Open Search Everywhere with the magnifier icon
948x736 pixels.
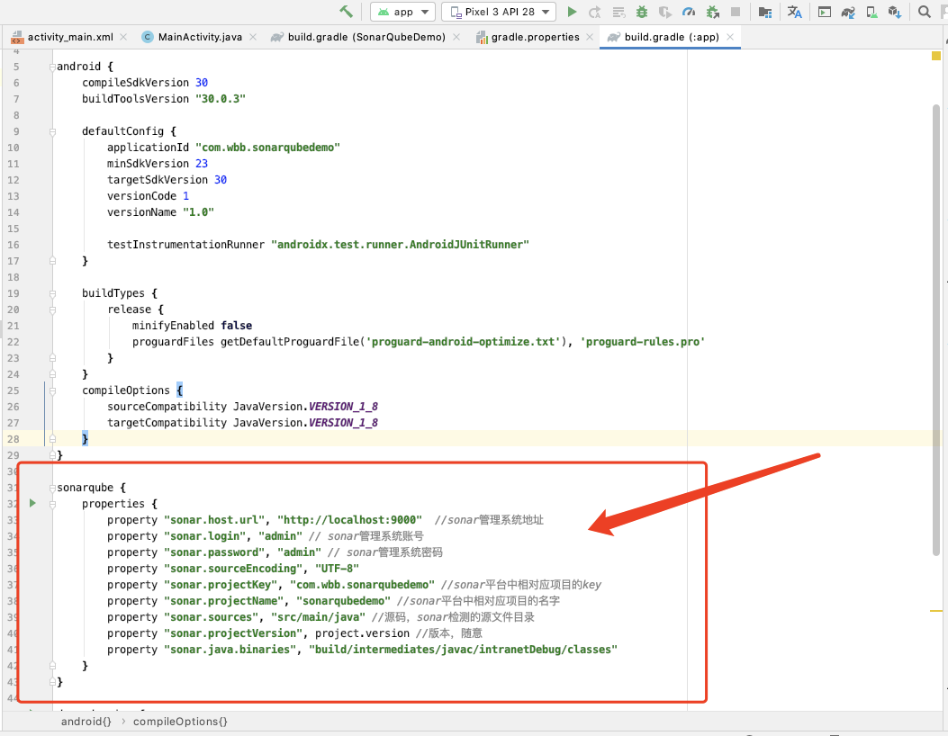coord(924,12)
